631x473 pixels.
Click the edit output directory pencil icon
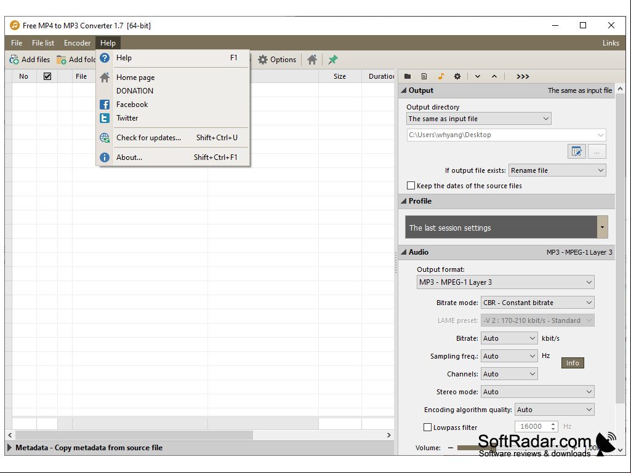tap(576, 152)
